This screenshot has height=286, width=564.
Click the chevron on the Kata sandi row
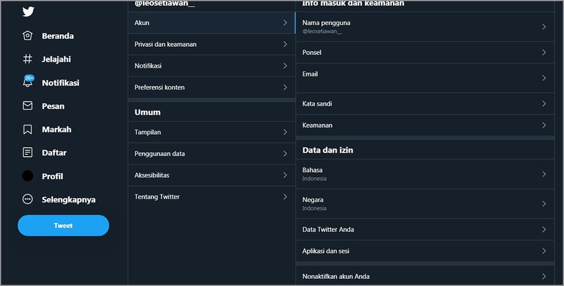click(x=544, y=104)
